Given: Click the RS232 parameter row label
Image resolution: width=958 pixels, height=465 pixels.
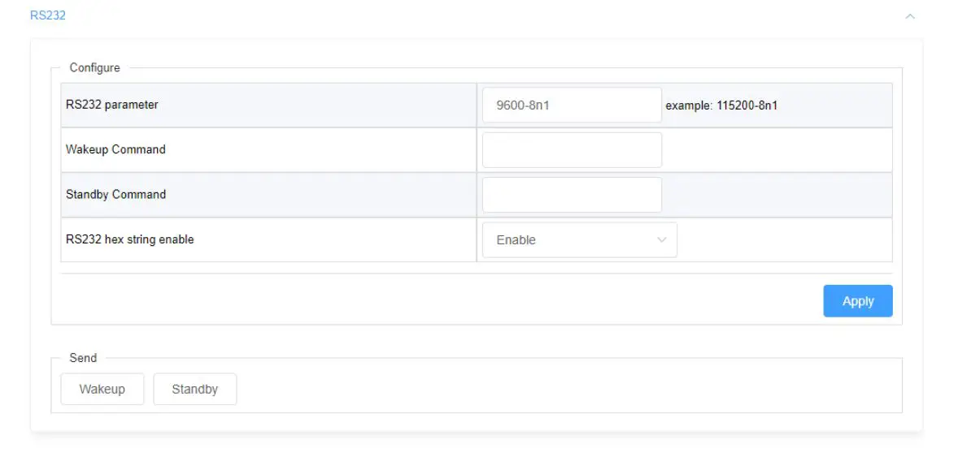Looking at the screenshot, I should (112, 105).
